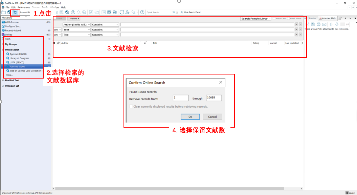Click Hide Search Panel
Screen dimensions: 357x195
191,12
